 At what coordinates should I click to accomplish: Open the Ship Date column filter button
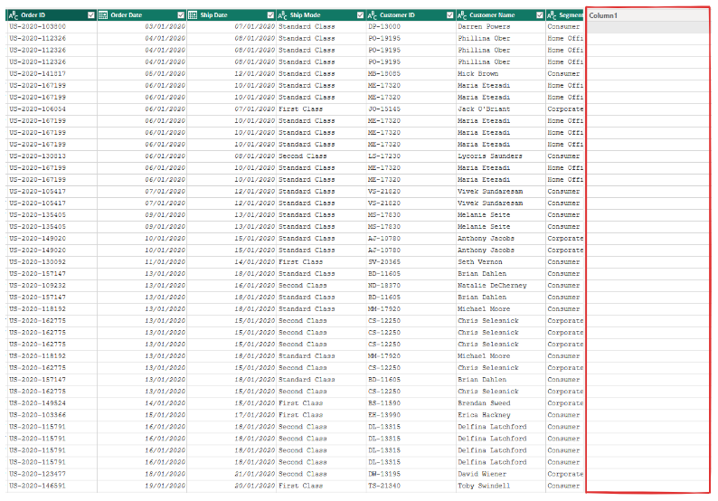click(x=270, y=15)
